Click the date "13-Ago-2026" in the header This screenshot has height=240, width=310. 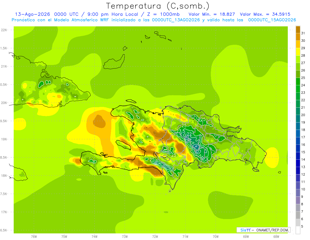[x=32, y=14]
